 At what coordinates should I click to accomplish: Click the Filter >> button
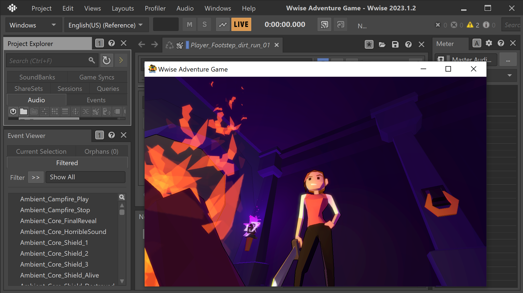(x=36, y=177)
